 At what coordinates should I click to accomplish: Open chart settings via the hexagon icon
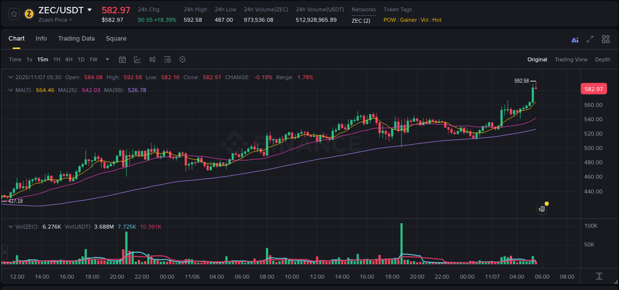[x=182, y=59]
